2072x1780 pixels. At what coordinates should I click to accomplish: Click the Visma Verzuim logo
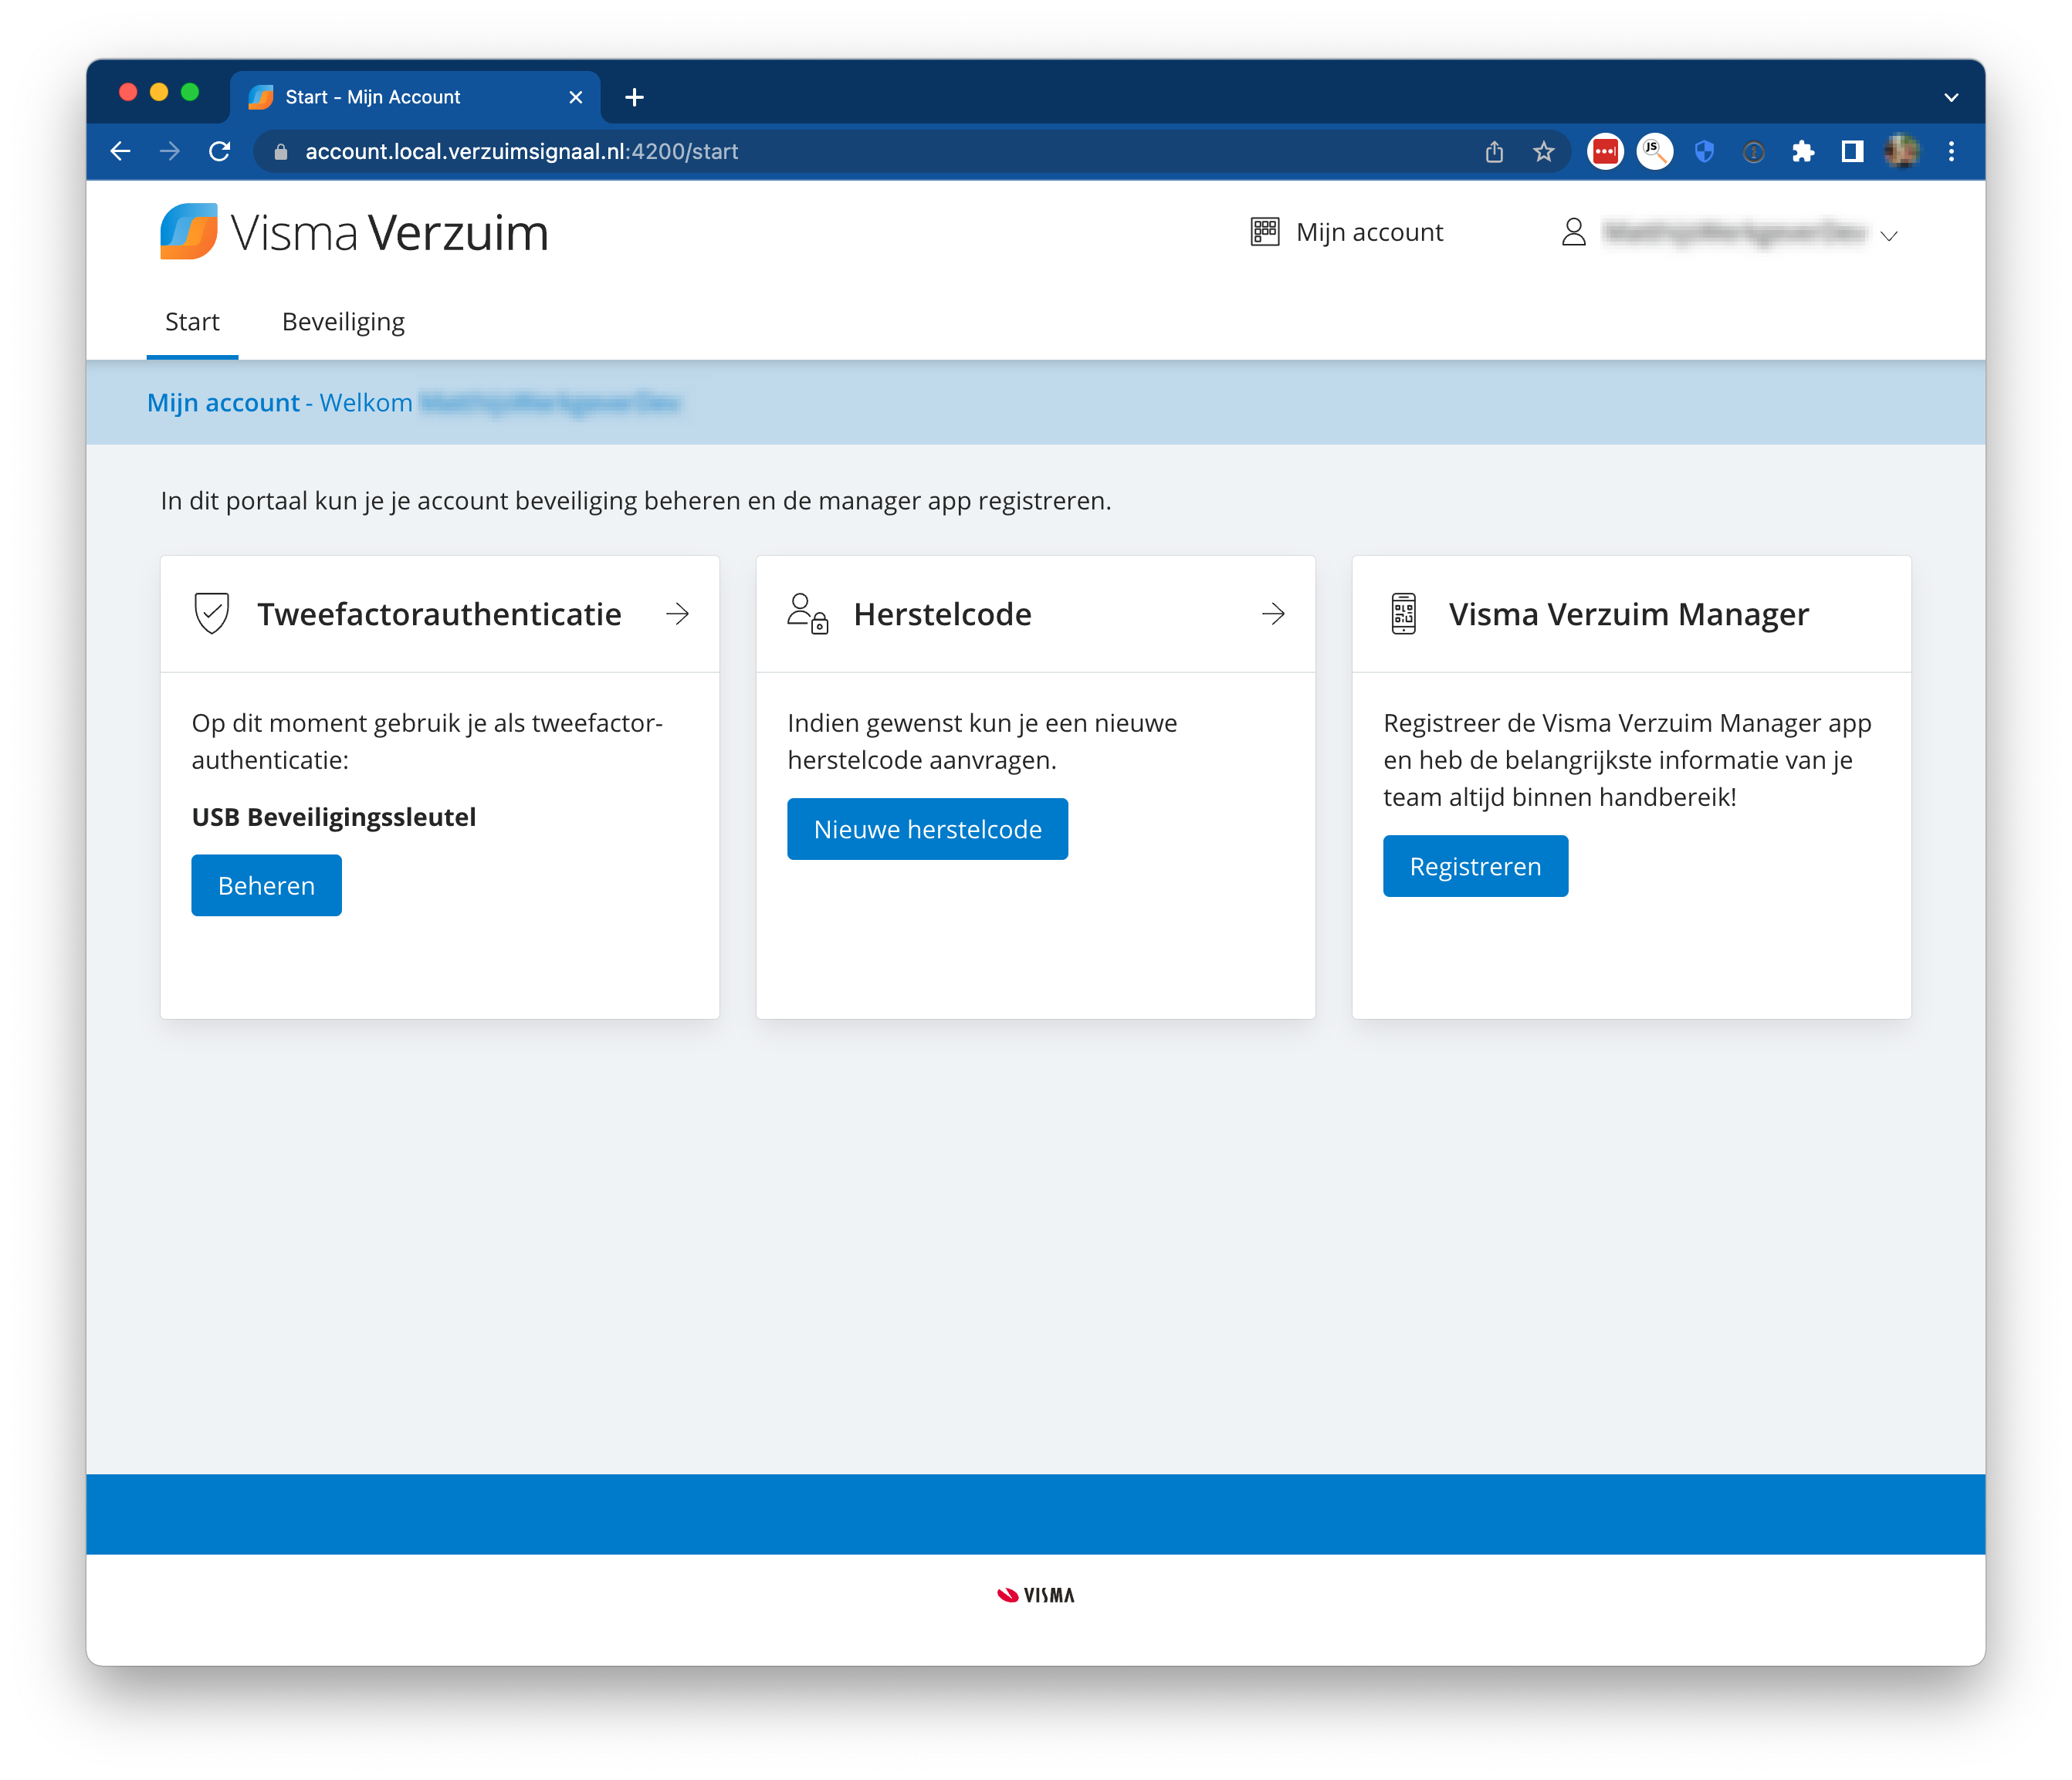354,232
